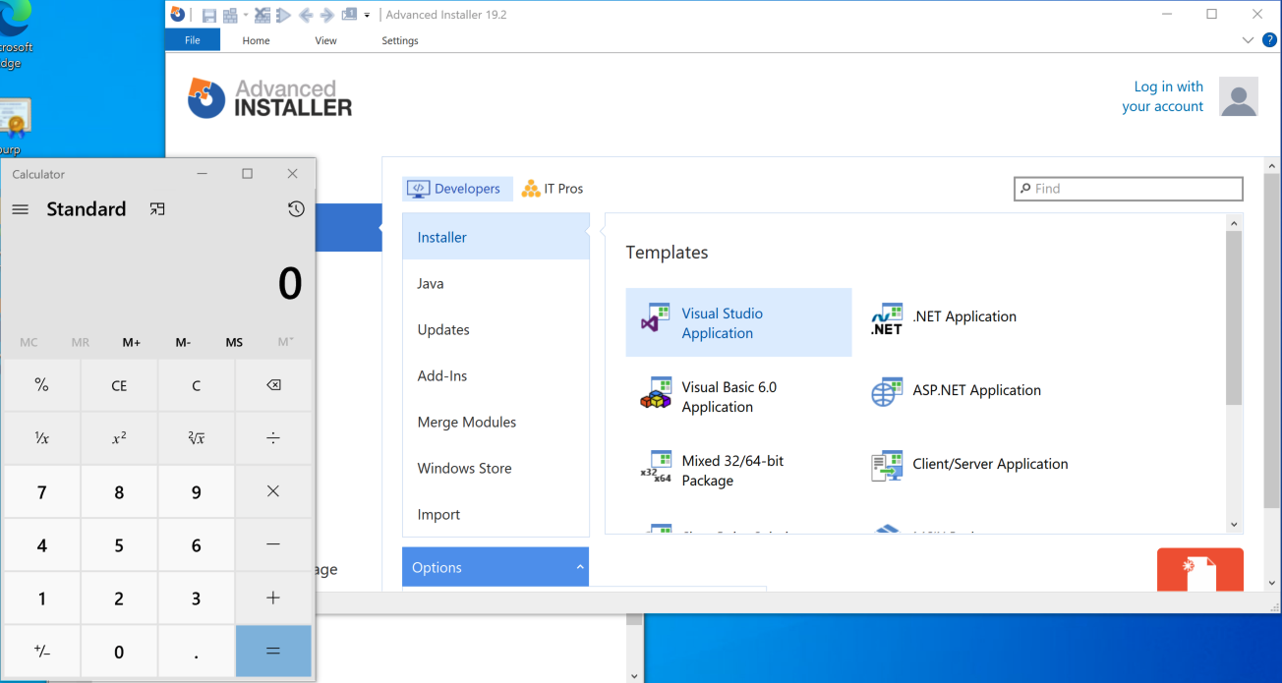This screenshot has width=1282, height=683.
Task: Choose the Mixed 32/64-bit Package template icon
Action: [655, 467]
